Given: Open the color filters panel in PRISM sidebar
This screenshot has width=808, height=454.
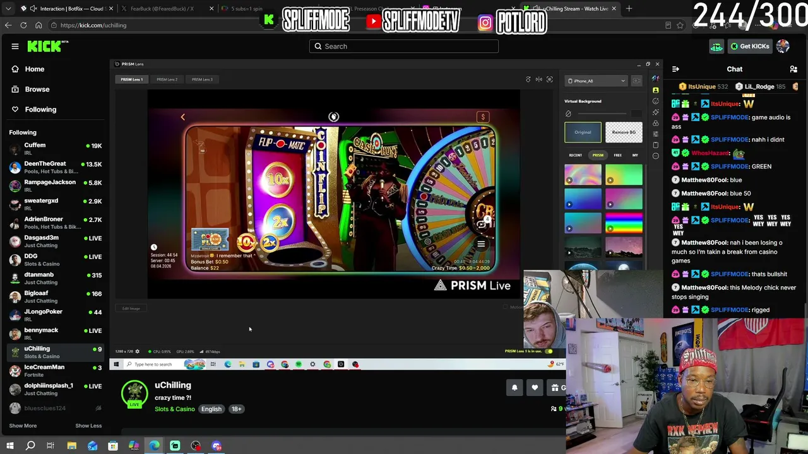Looking at the screenshot, I should coord(655,123).
